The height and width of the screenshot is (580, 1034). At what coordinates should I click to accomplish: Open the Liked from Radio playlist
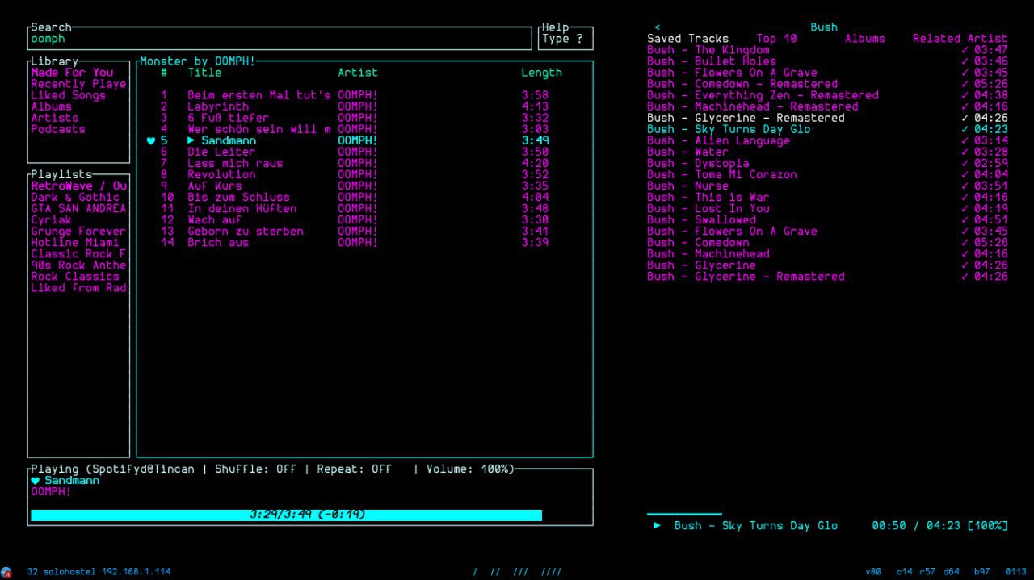click(78, 287)
